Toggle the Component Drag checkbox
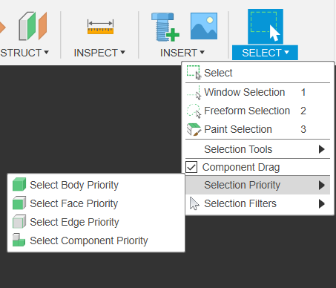 click(x=191, y=167)
